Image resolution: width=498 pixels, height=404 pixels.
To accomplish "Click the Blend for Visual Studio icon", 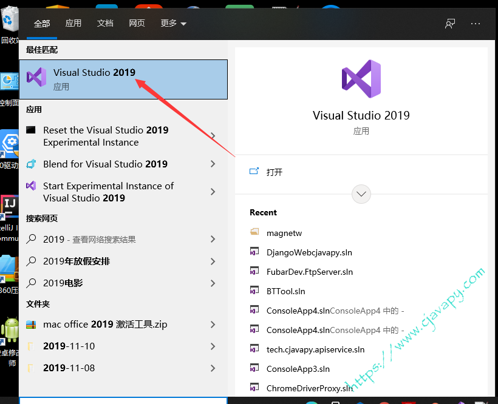I will [x=31, y=164].
